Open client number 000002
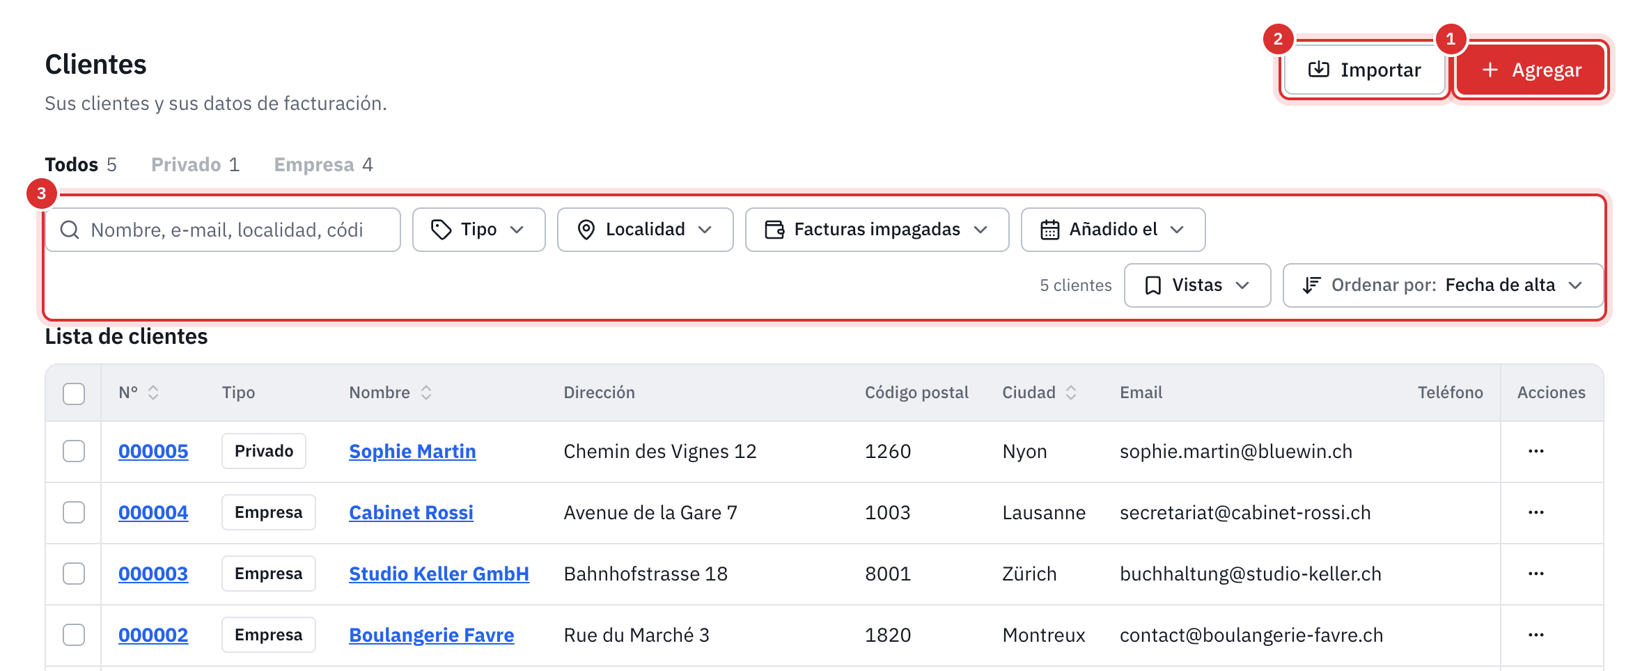1649x671 pixels. 153,635
